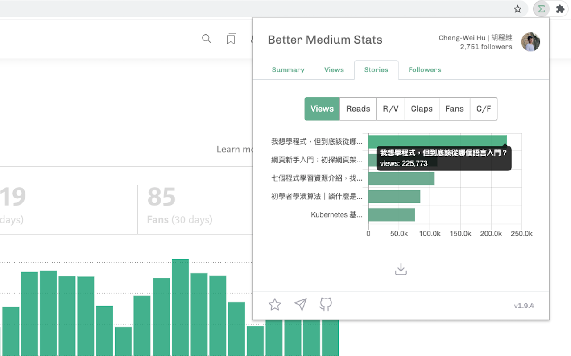Click the Cheng-Wei Hu profile avatar

coord(531,42)
